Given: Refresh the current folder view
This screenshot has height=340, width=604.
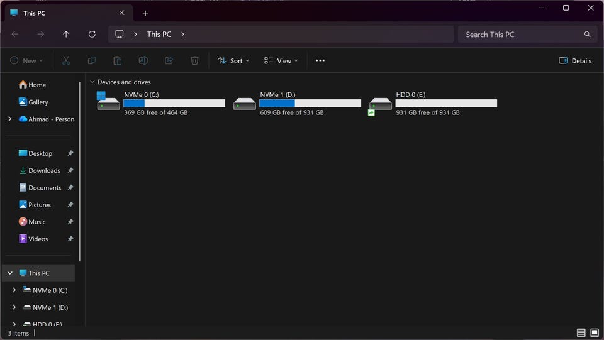Looking at the screenshot, I should (92, 34).
